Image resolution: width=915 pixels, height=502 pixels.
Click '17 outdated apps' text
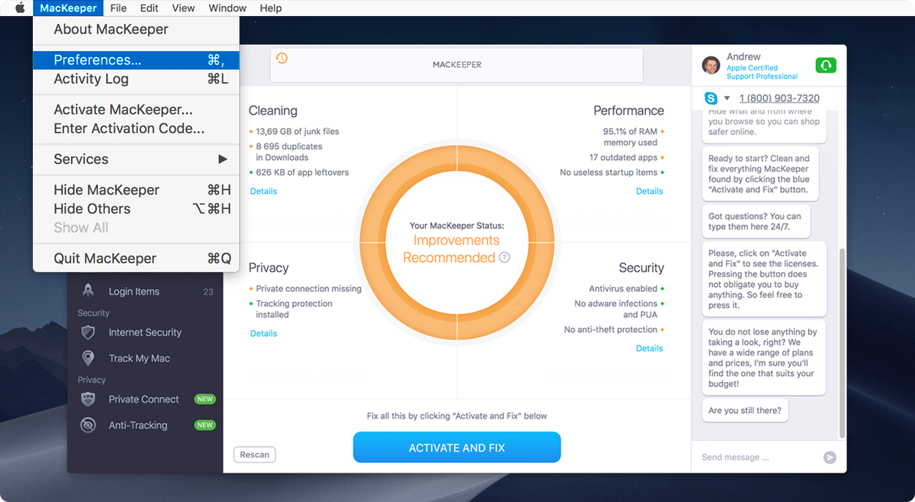tap(623, 157)
